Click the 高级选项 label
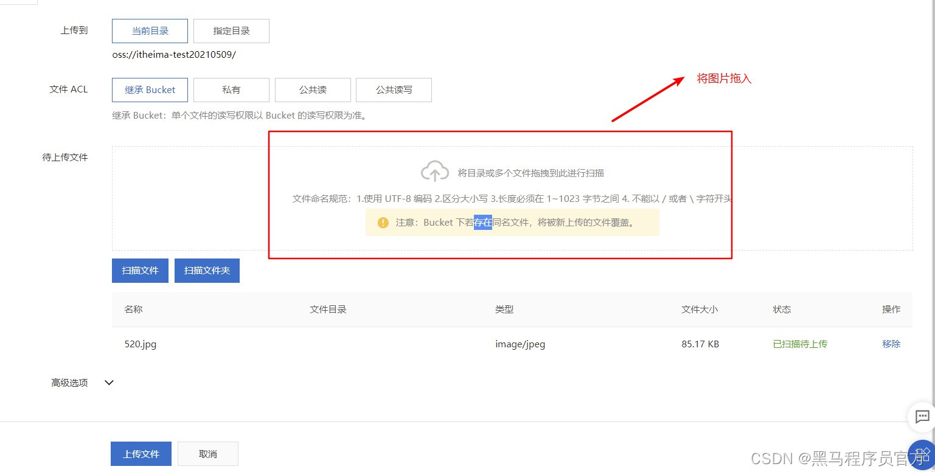935x472 pixels. (x=69, y=383)
